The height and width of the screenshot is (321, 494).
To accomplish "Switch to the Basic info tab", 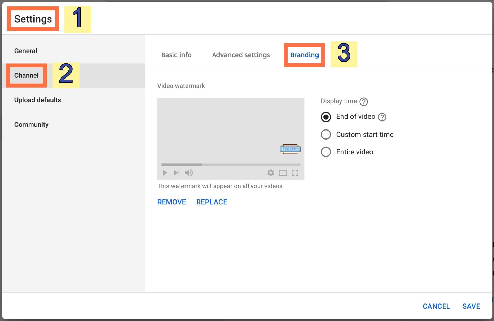I will 176,55.
